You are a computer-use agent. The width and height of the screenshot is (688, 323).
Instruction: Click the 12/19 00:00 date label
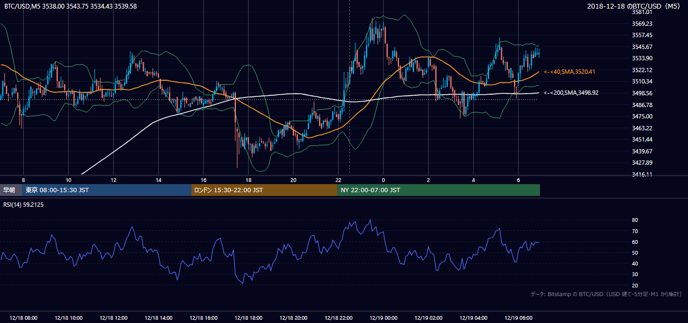383,318
